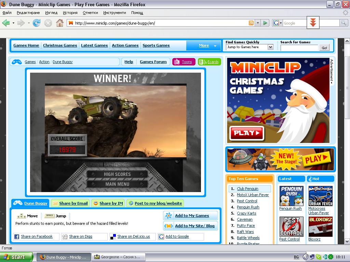Open the Start menu on taskbar
Viewport: 350px width, 262px height.
[16, 257]
